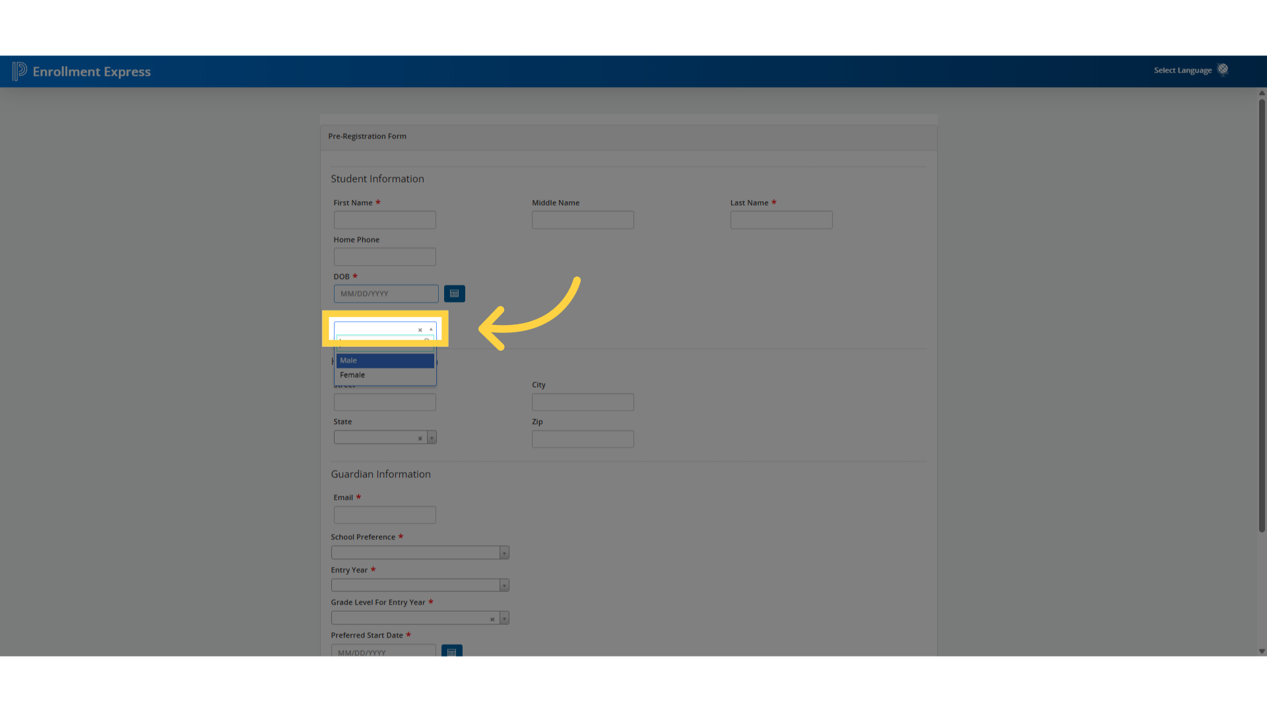This screenshot has width=1267, height=712.
Task: Click the Enrollment Express title
Action: (x=92, y=71)
